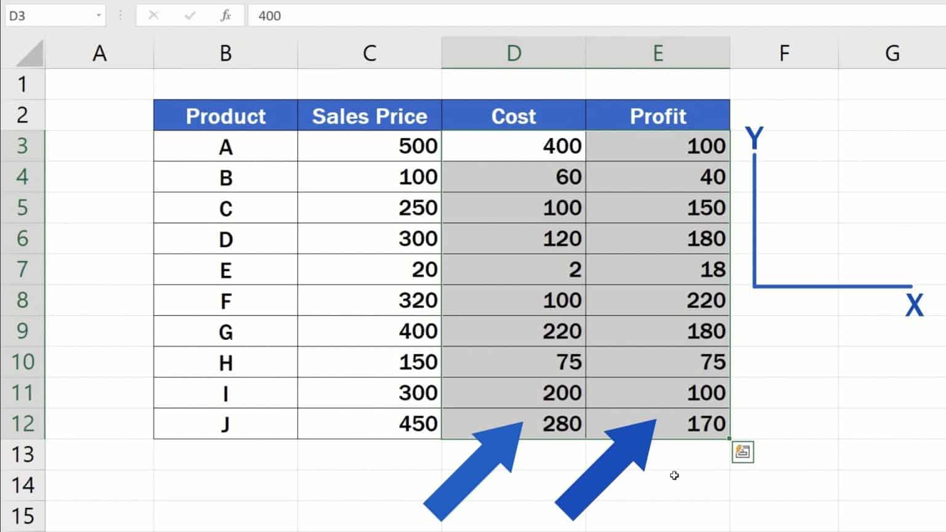Click inside the formula bar showing 400
This screenshot has height=532, width=946.
308,15
